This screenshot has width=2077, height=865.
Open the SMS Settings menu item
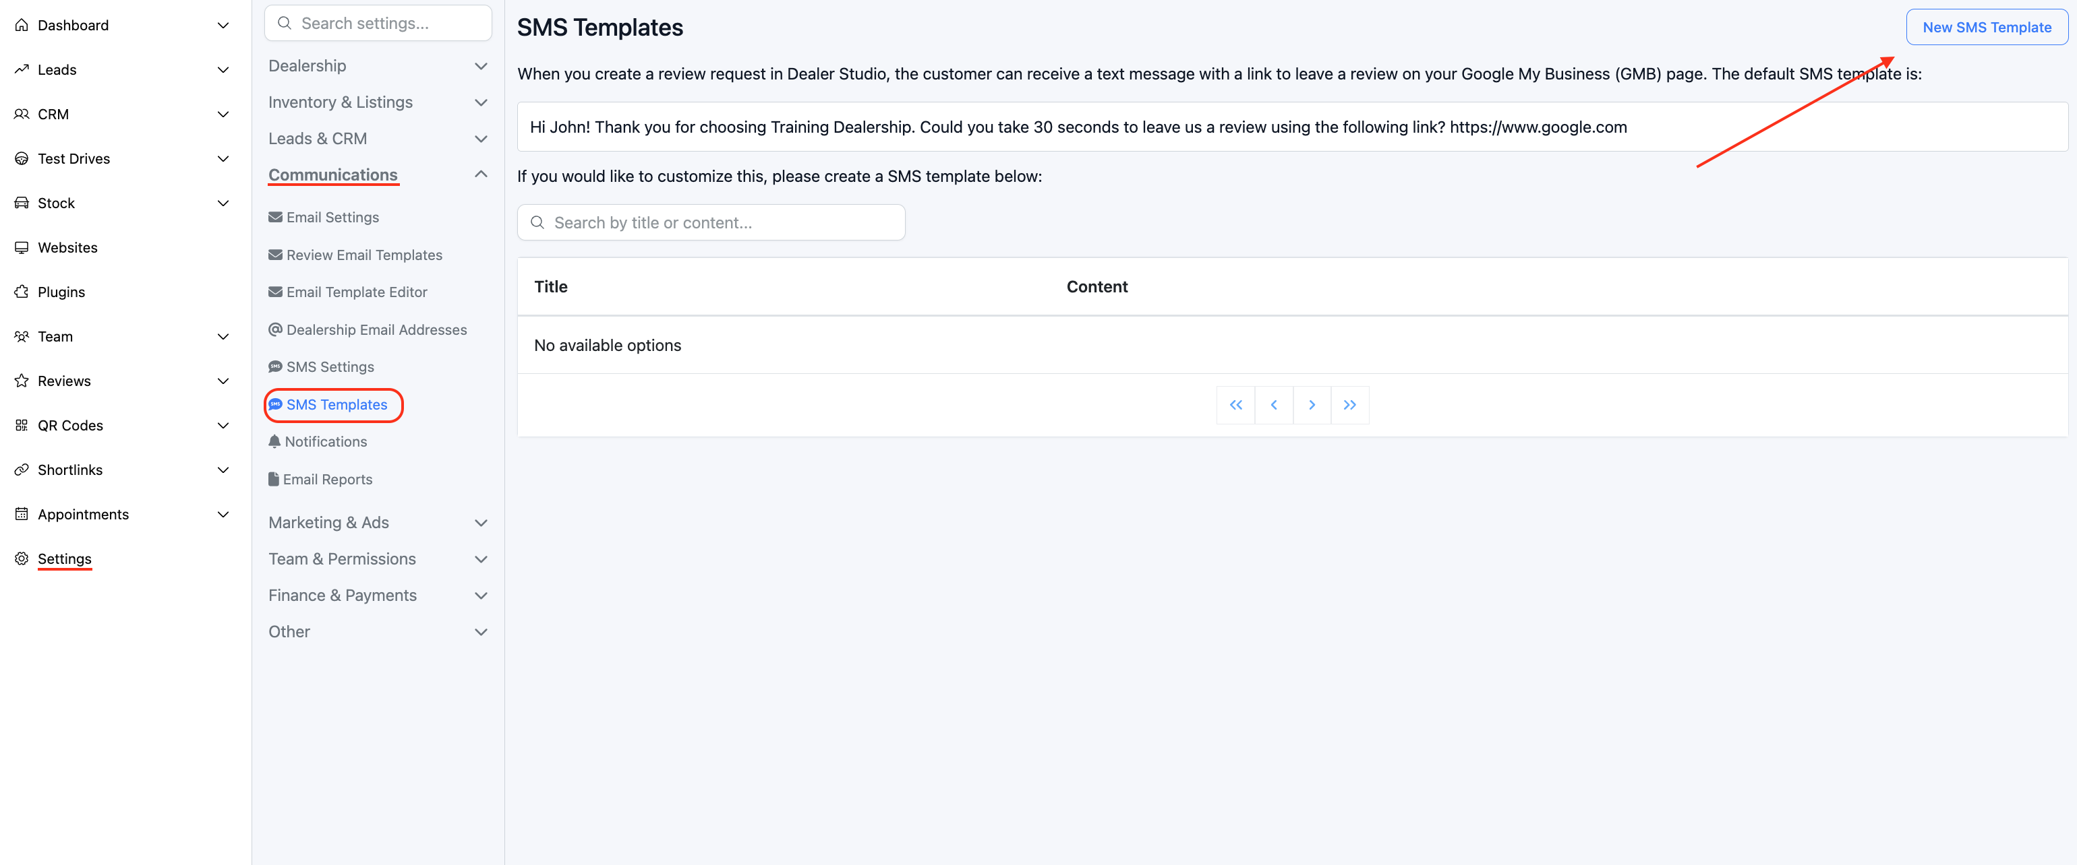pos(330,366)
